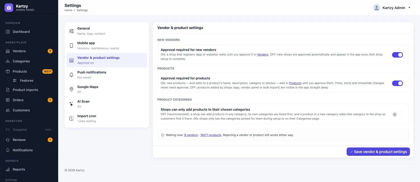Click the Push notifications bell icon
The width and height of the screenshot is (420, 182).
(x=72, y=75)
